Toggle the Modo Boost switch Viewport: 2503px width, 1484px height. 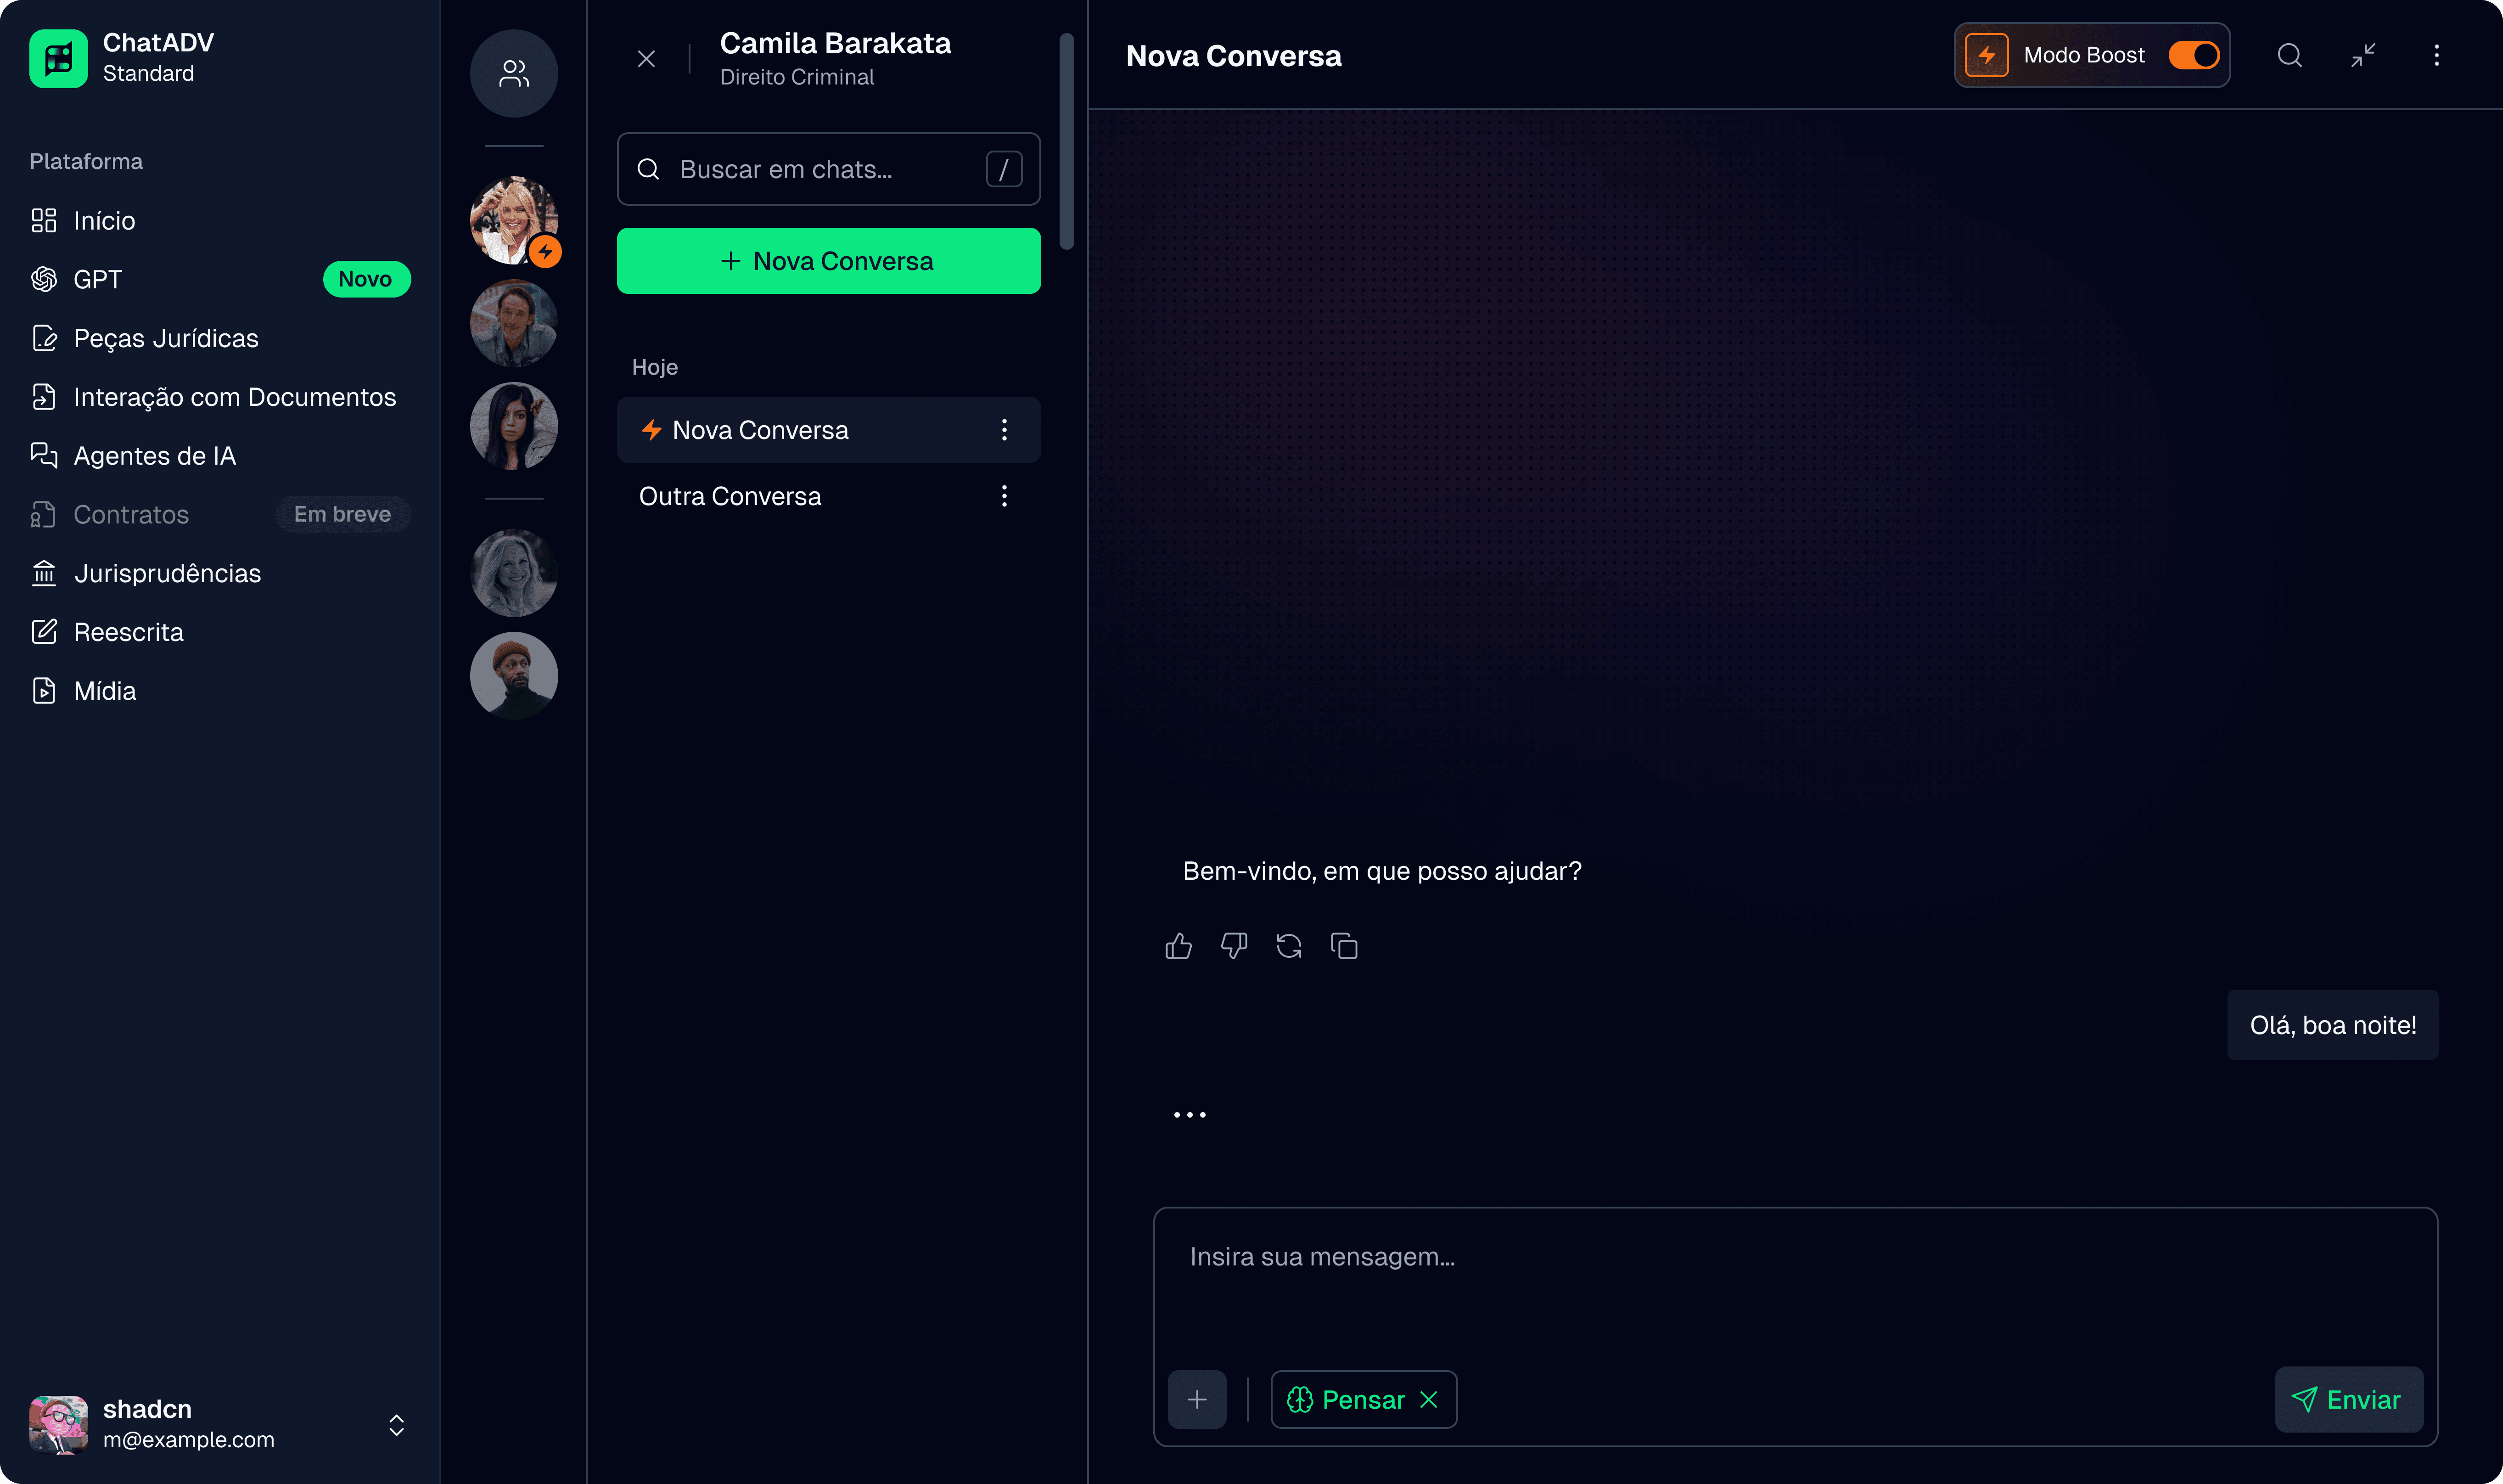(x=2193, y=56)
